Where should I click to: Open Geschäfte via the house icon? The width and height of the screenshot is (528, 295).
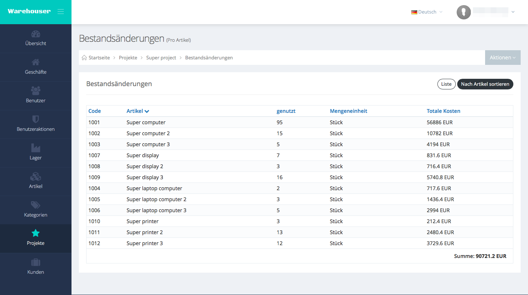36,62
